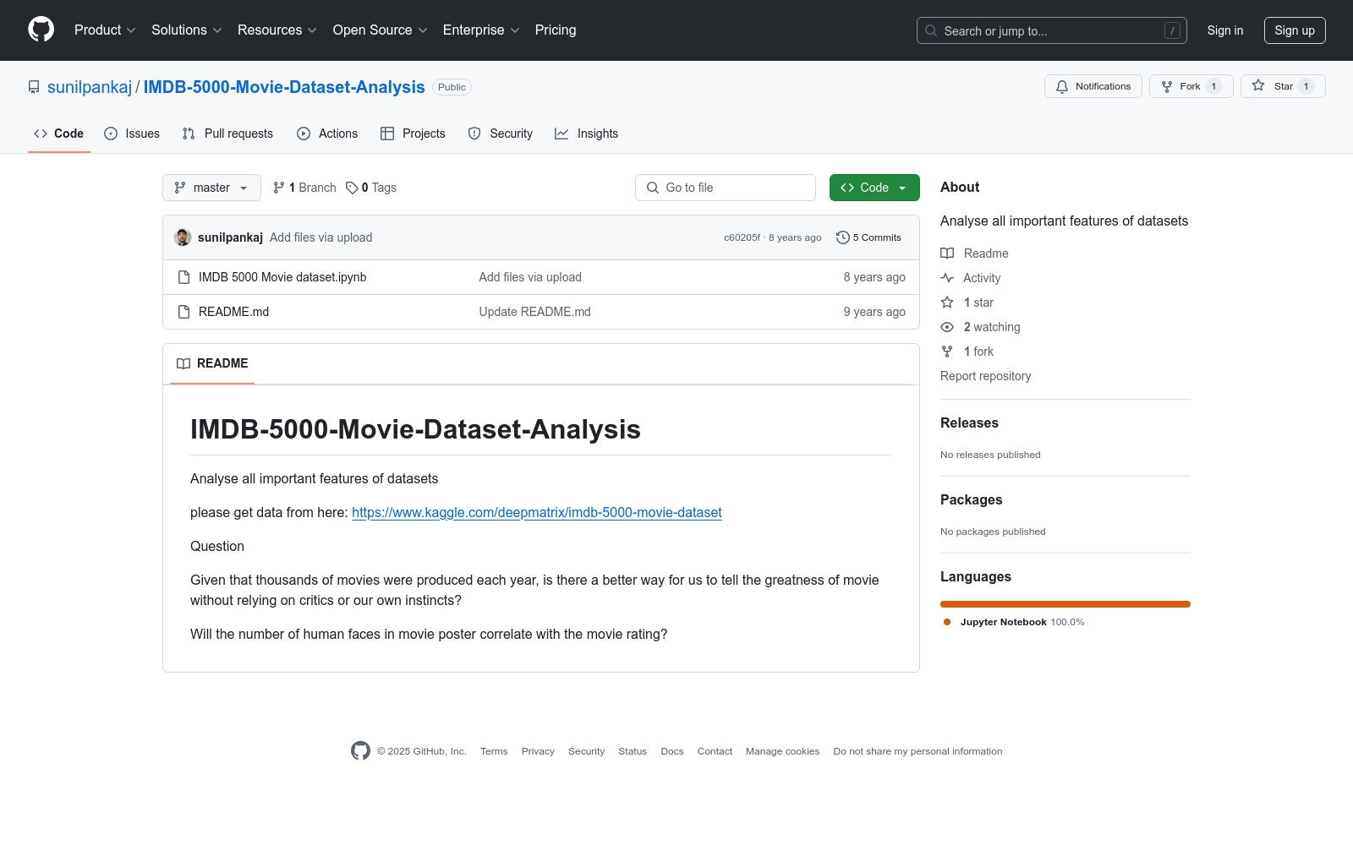Click the Sign up button
This screenshot has width=1353, height=845.
point(1295,30)
